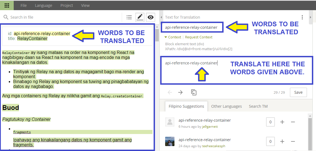Click the Pagtutukoy ng Container text
The image size is (316, 151).
point(26,119)
